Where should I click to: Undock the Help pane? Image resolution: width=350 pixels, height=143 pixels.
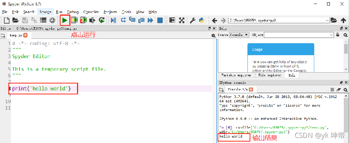(x=342, y=28)
